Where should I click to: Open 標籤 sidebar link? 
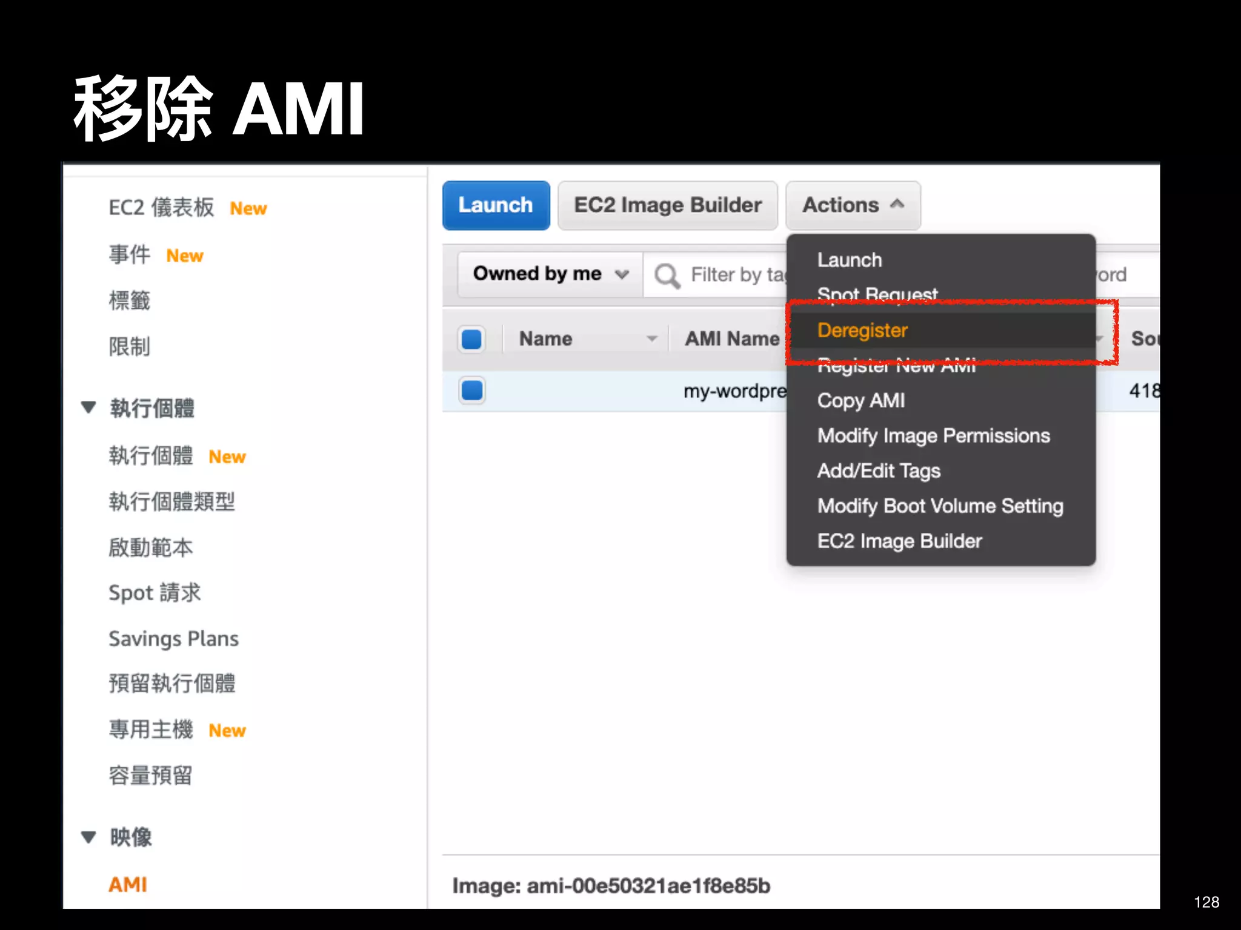click(129, 300)
